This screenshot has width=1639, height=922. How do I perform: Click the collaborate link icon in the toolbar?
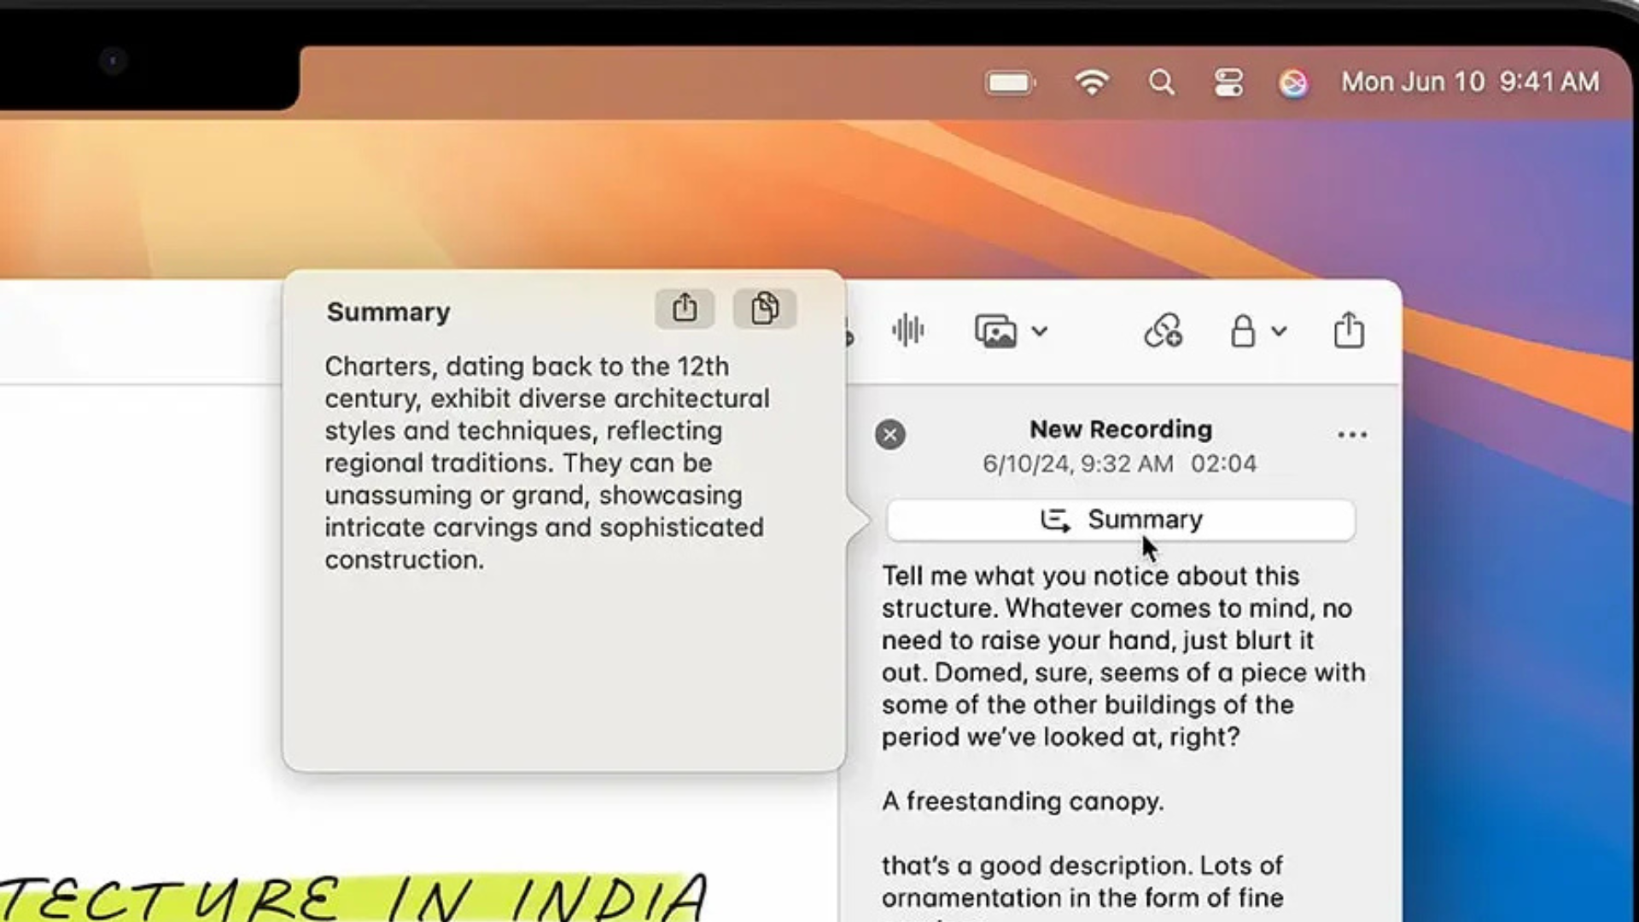[x=1163, y=331]
